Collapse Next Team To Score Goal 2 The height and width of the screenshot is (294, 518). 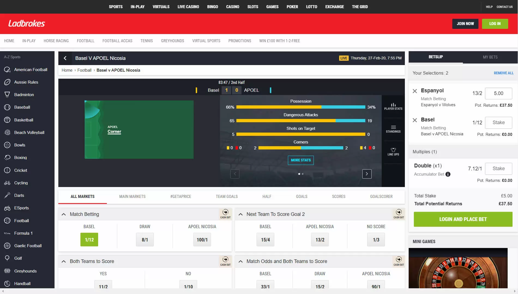240,214
